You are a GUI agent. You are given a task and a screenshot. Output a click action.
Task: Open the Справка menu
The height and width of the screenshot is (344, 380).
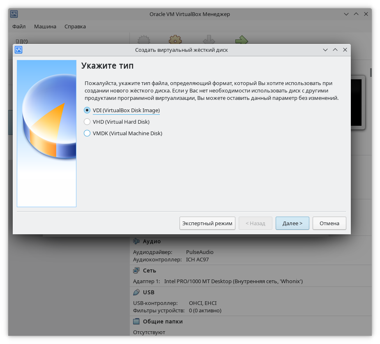click(75, 26)
